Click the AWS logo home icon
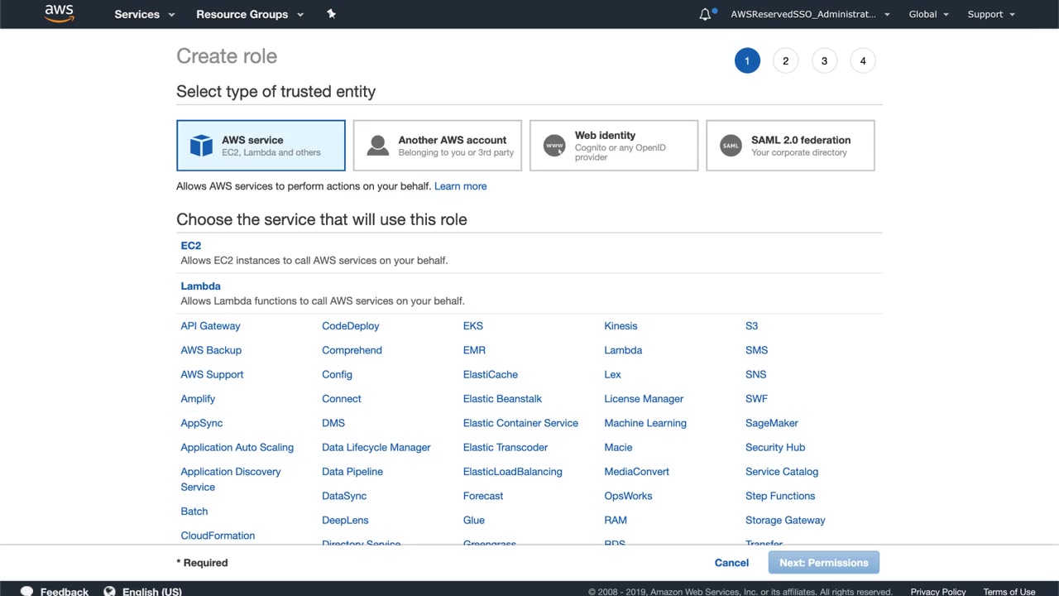Image resolution: width=1059 pixels, height=596 pixels. (60, 13)
